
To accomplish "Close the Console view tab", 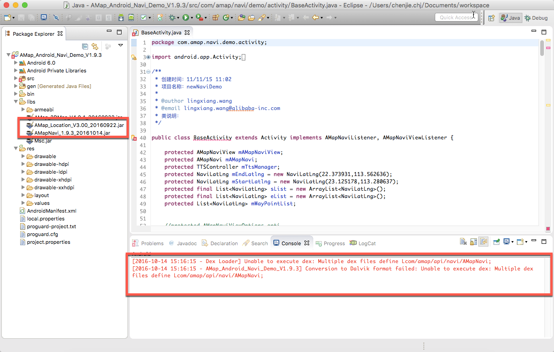I will pyautogui.click(x=307, y=243).
